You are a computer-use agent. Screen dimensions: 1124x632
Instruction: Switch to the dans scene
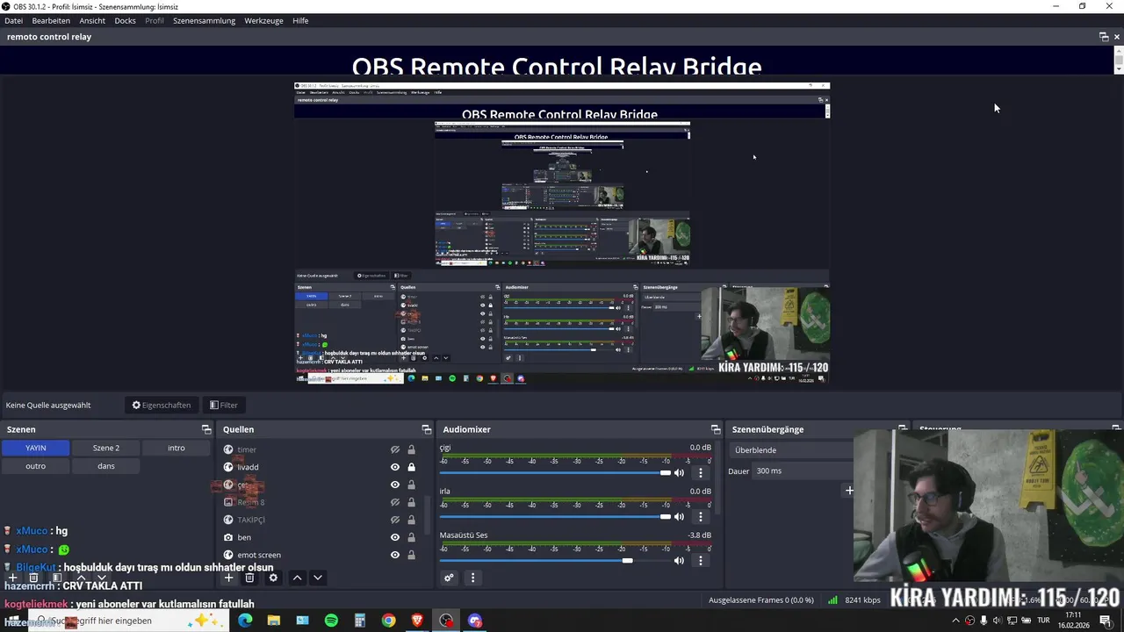106,466
